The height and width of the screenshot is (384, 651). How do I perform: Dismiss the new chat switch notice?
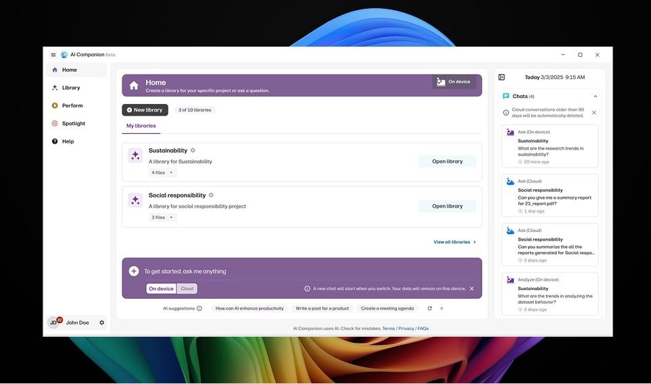(472, 289)
